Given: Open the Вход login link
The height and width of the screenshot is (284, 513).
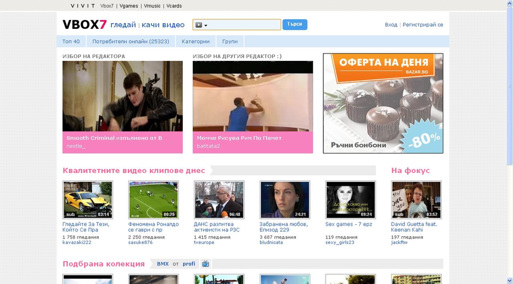Looking at the screenshot, I should [391, 25].
